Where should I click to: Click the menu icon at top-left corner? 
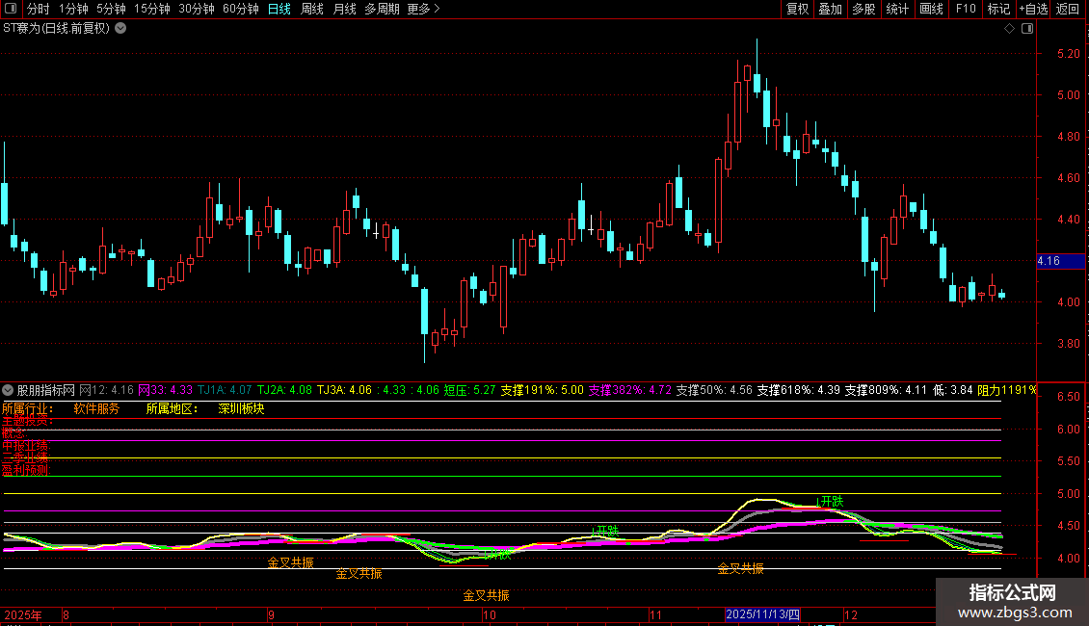12,9
